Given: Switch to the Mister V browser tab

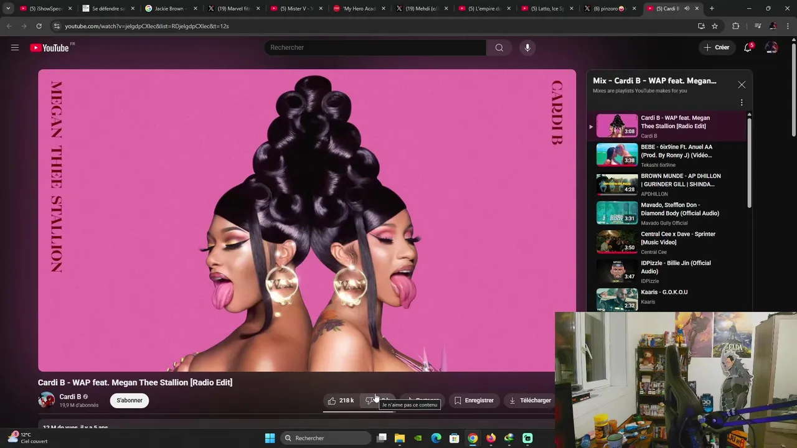Looking at the screenshot, I should pos(295,9).
